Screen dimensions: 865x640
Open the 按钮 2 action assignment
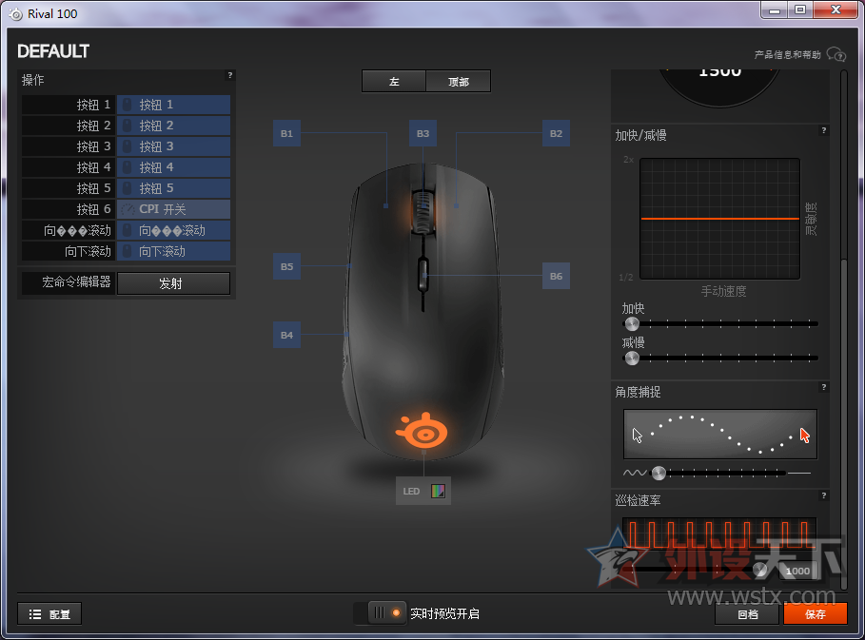click(x=174, y=126)
